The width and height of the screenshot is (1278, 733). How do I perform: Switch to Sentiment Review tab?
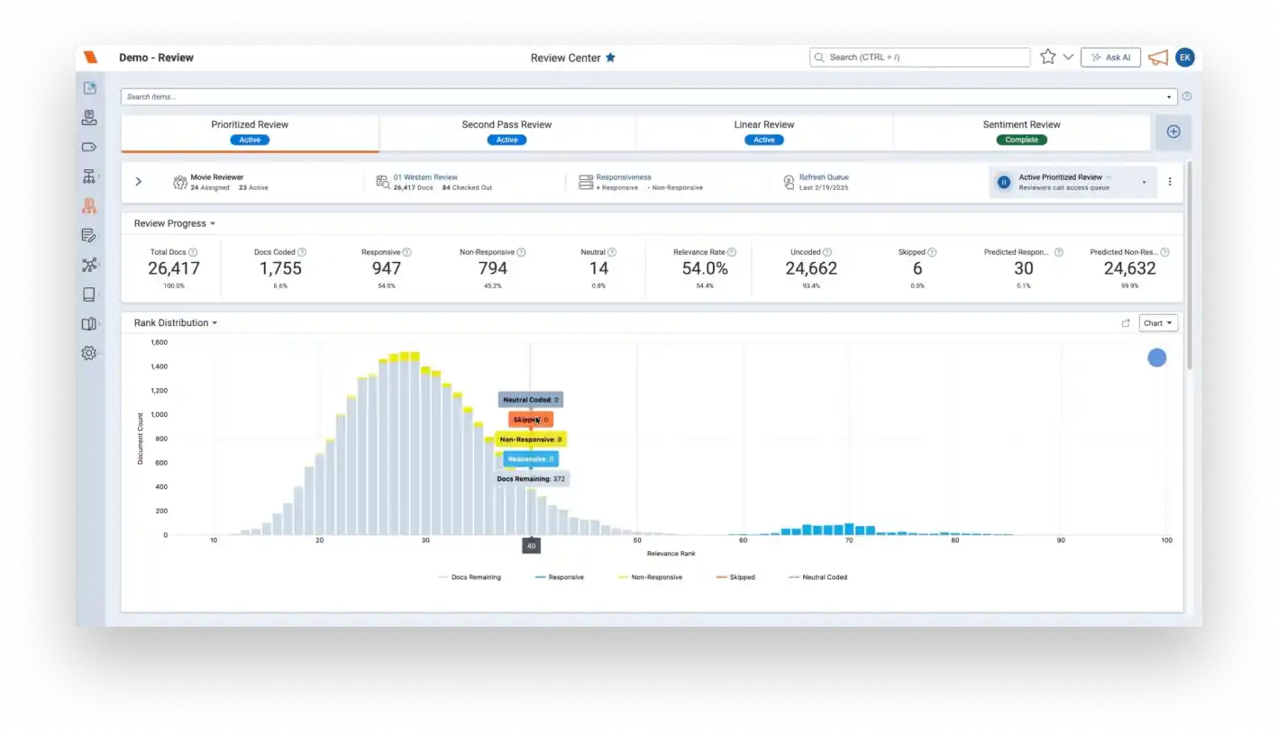pos(1021,132)
